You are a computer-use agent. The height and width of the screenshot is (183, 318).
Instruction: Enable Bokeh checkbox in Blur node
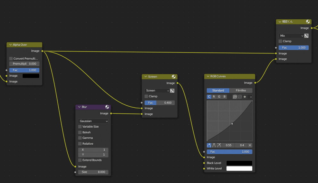80,132
